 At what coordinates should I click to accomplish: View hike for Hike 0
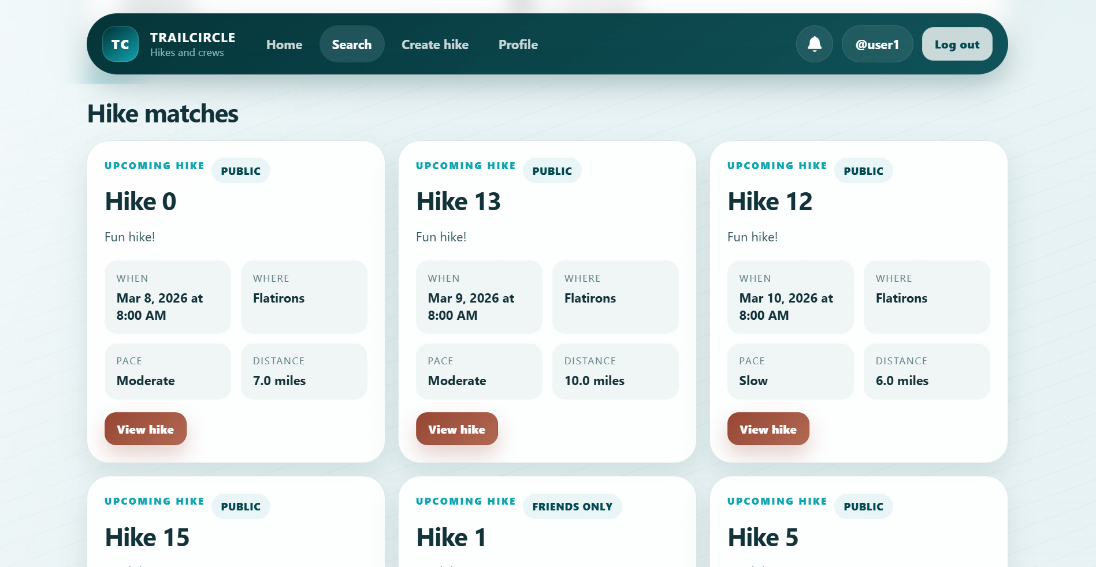coord(146,429)
